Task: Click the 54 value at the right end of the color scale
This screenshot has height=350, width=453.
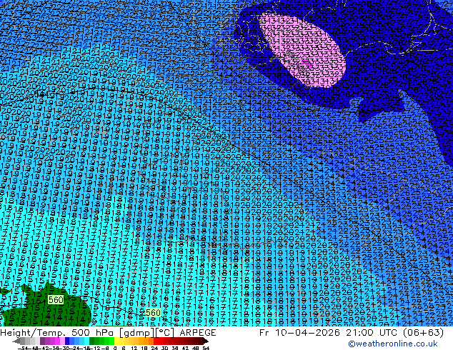Action: (x=206, y=348)
